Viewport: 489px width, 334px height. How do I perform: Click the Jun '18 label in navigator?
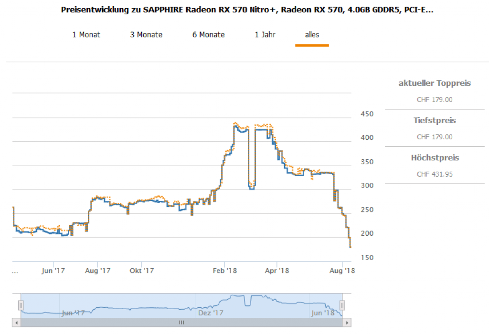pyautogui.click(x=323, y=313)
